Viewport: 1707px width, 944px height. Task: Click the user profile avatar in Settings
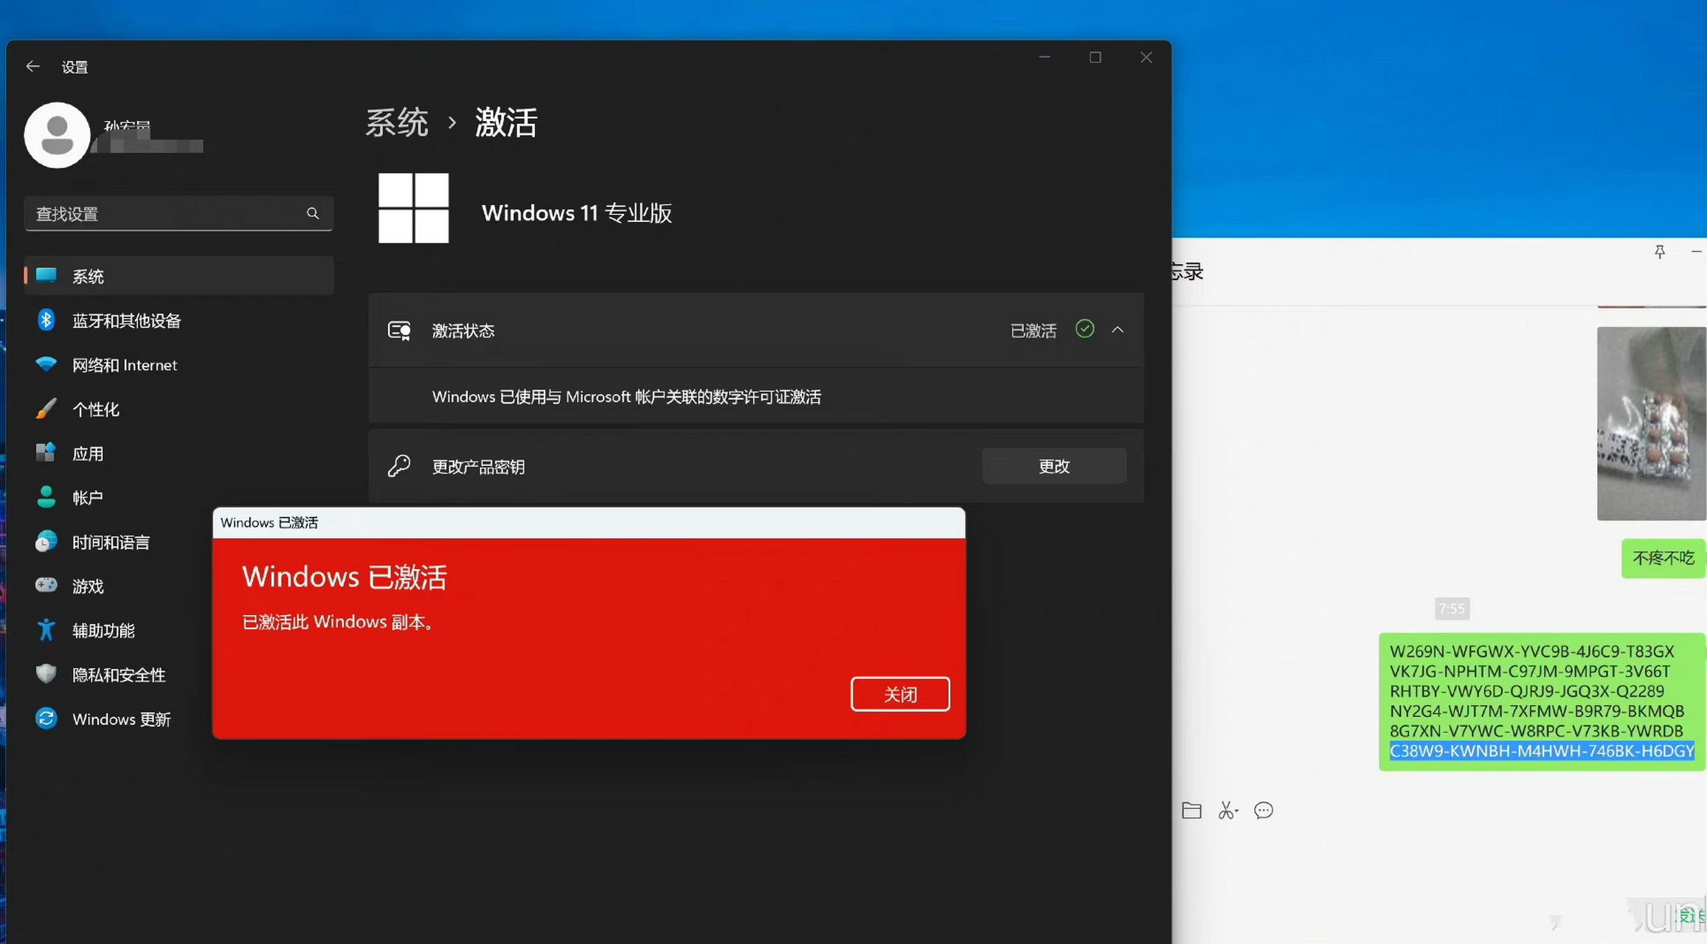point(57,136)
